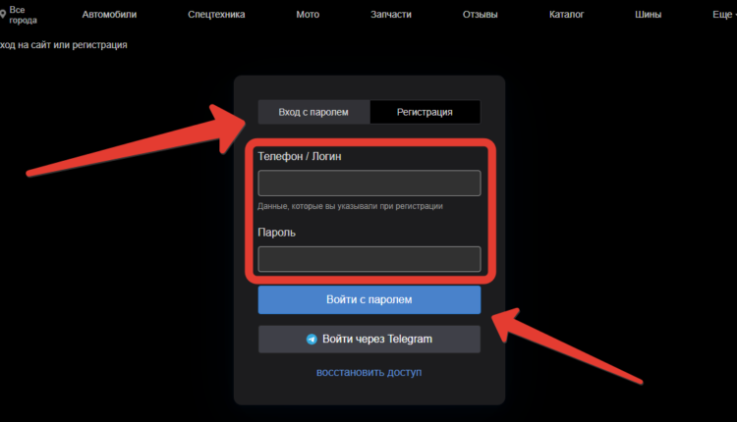The width and height of the screenshot is (737, 422).
Task: Switch to the Регистрация tab
Action: 425,112
